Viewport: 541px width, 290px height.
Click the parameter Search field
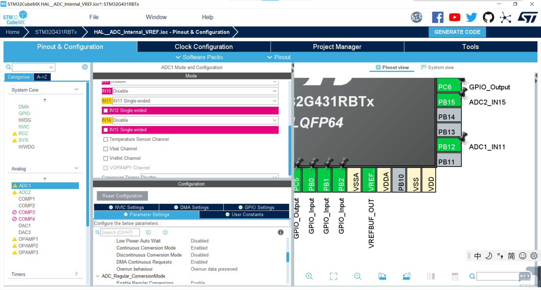(120, 232)
